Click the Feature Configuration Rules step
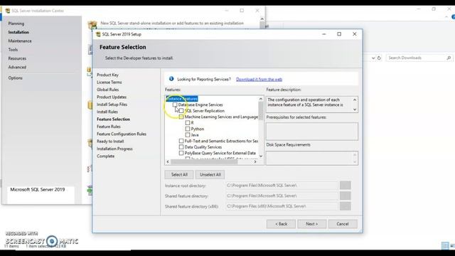 122,134
